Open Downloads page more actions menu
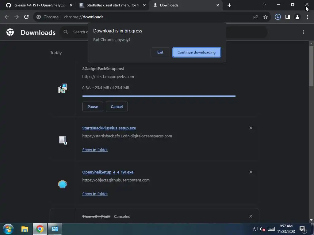314x235 pixels. [304, 32]
